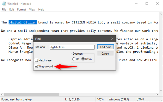Click the horizontal scrollbar left arrow
The height and width of the screenshot is (102, 163).
coord(2,94)
